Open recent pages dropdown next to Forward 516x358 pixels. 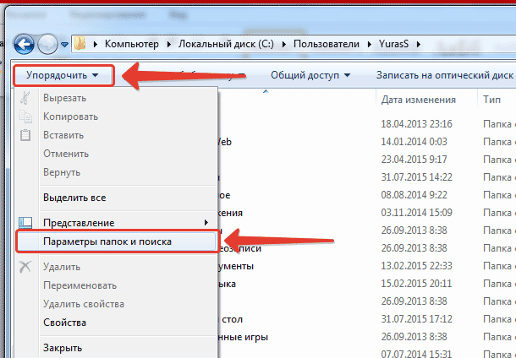pyautogui.click(x=64, y=45)
